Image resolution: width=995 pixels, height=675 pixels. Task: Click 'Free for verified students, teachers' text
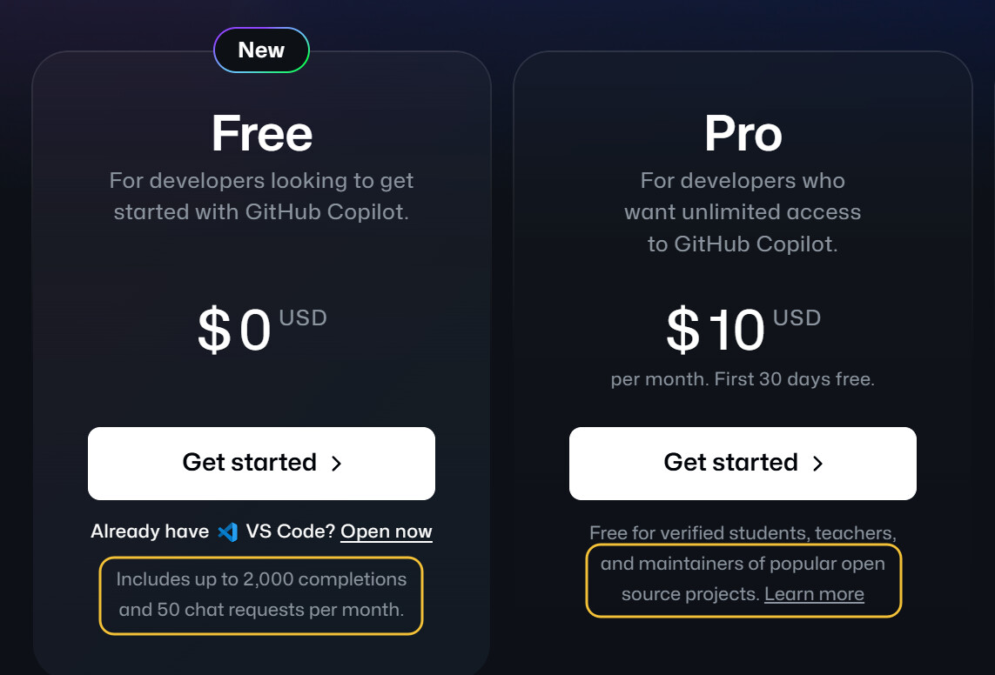pyautogui.click(x=743, y=533)
